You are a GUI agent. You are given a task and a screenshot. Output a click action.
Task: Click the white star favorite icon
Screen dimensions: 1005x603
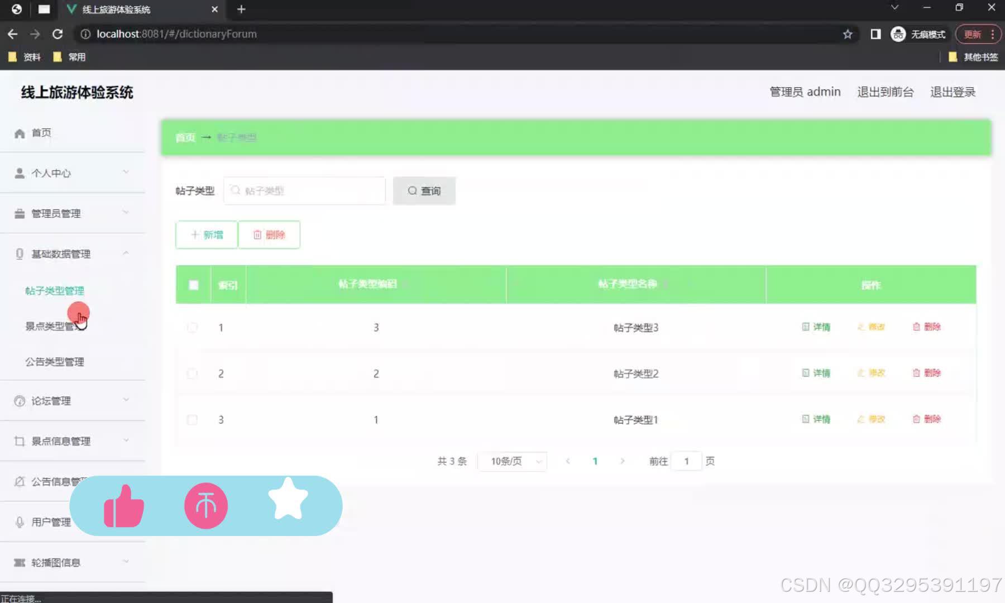point(288,499)
